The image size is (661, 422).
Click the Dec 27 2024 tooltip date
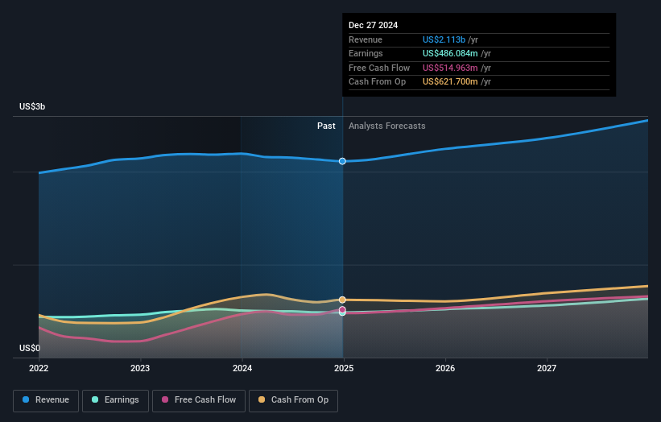[373, 25]
